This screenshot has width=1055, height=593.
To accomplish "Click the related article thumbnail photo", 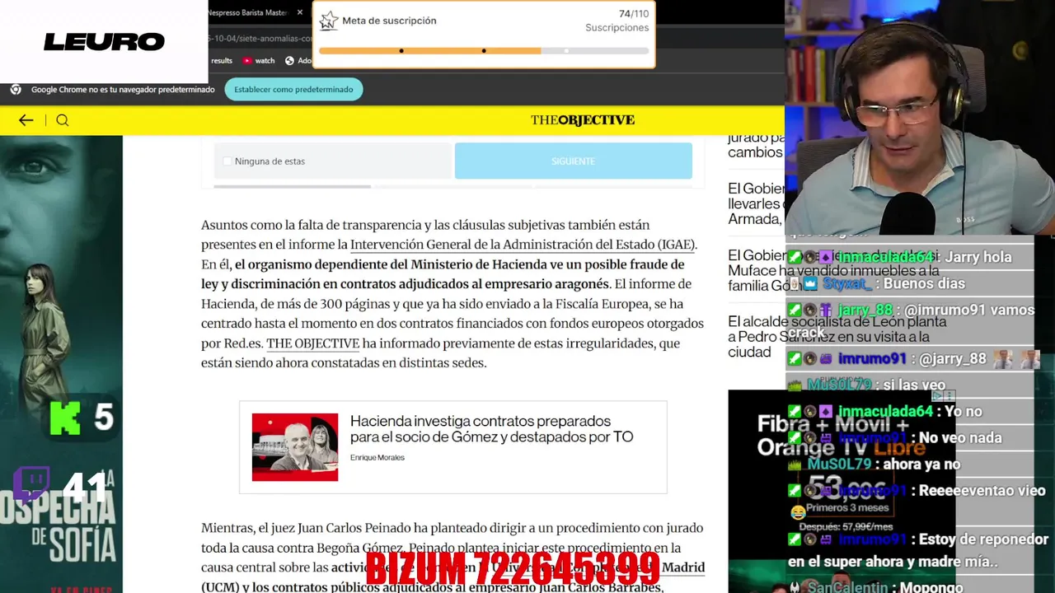I will [295, 447].
